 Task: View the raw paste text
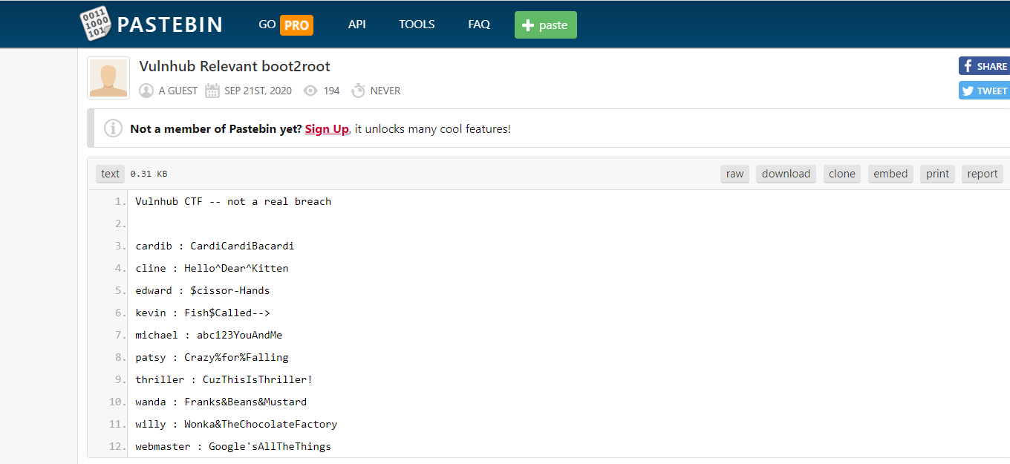pyautogui.click(x=734, y=174)
